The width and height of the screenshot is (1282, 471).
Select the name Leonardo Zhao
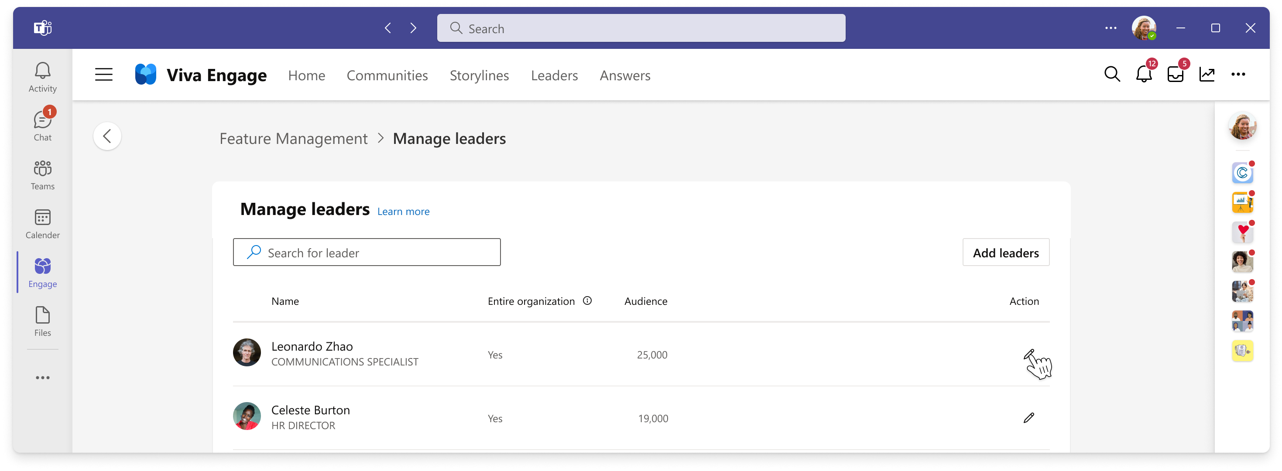point(312,346)
